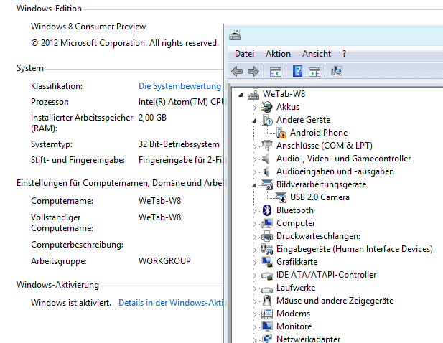Viewport: 443px width, 343px height.
Task: Select the WeTab-W8 root label in tree
Action: (x=284, y=94)
